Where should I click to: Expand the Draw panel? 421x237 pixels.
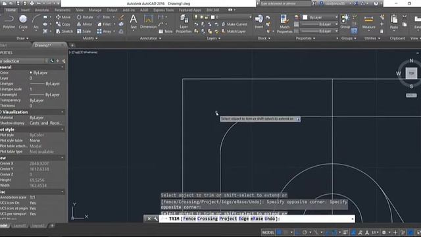[x=22, y=38]
